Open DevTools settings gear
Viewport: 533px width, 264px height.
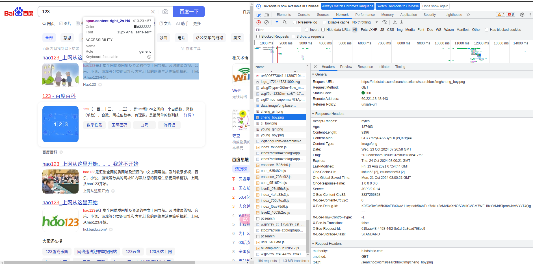pyautogui.click(x=522, y=15)
